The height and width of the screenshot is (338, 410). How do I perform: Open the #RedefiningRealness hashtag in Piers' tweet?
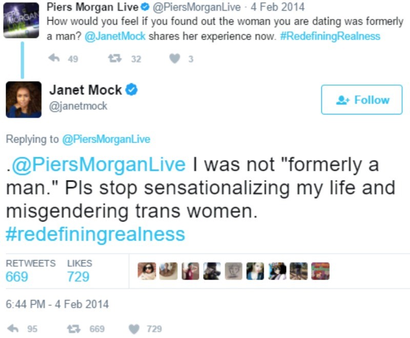tap(331, 36)
